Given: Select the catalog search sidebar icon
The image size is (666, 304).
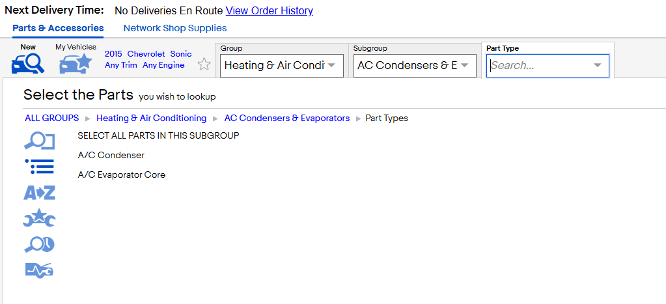Looking at the screenshot, I should click(39, 141).
